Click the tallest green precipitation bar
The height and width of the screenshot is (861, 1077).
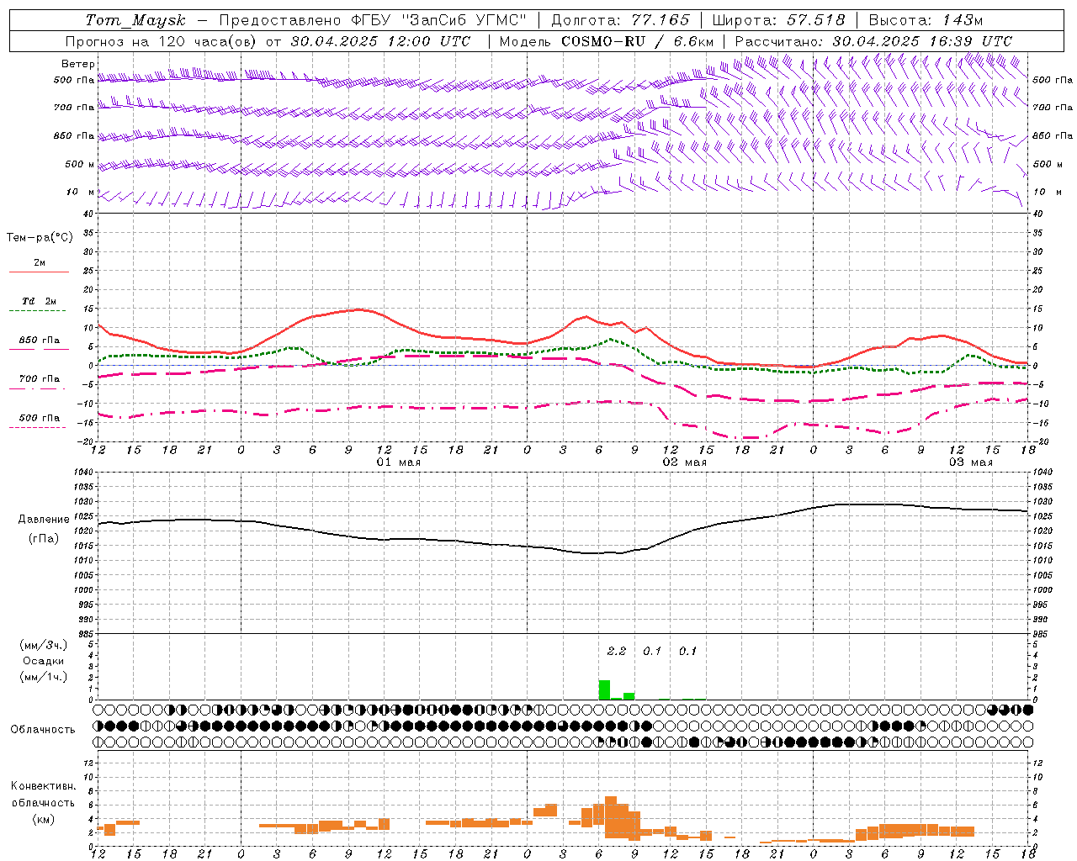[604, 689]
